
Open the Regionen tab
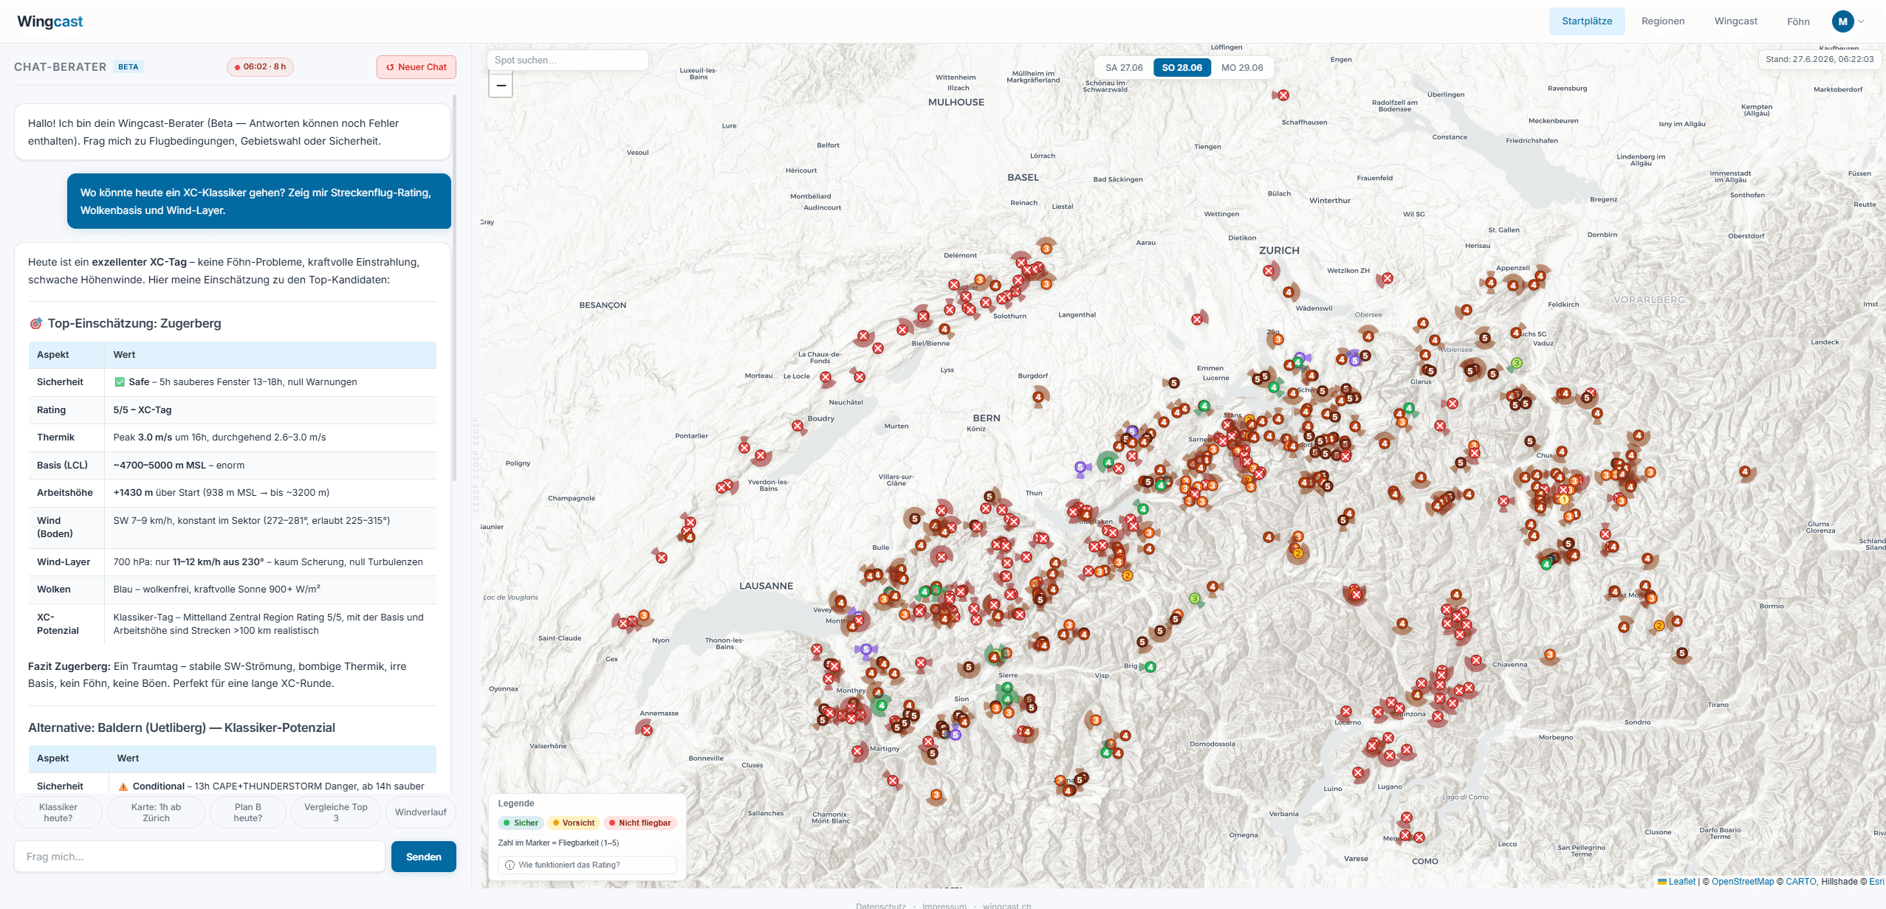[x=1663, y=21]
